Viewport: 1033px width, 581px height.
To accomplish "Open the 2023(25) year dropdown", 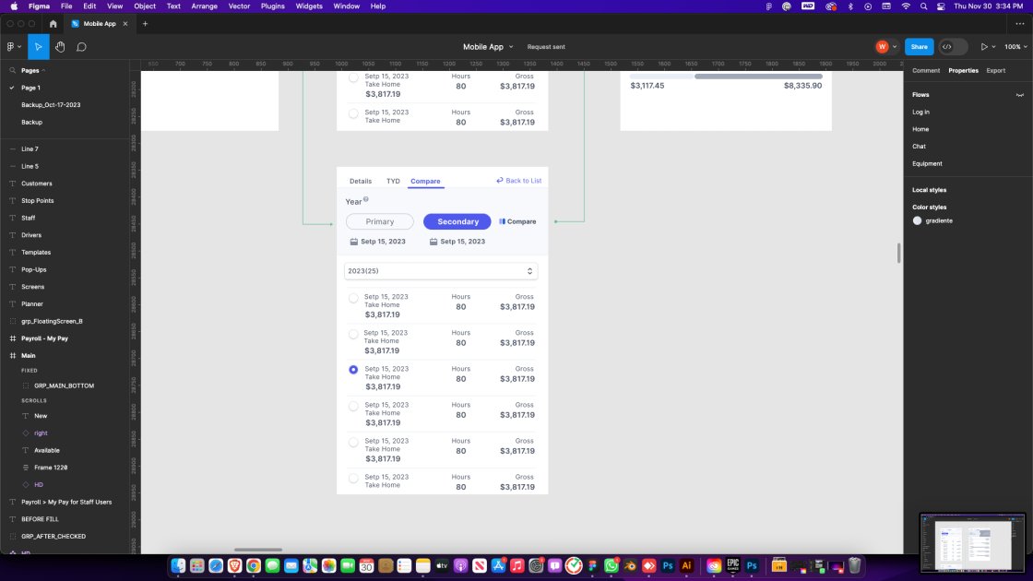I will click(441, 271).
